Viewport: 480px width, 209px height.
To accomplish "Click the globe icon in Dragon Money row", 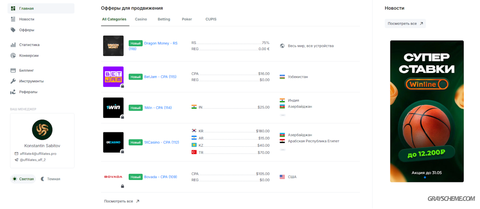I will pyautogui.click(x=282, y=46).
